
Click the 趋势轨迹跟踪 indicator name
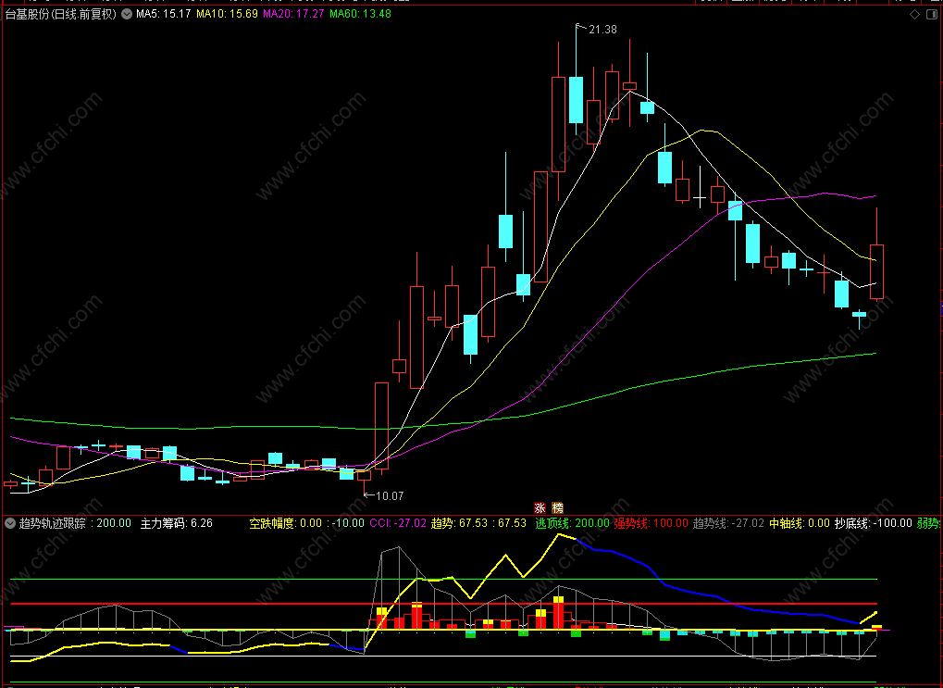point(53,523)
